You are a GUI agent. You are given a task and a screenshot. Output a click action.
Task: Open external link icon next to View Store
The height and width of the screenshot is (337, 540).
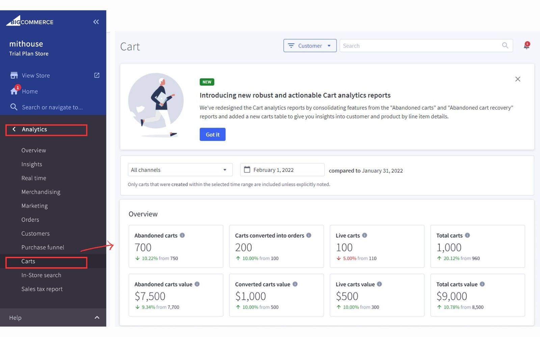(97, 75)
